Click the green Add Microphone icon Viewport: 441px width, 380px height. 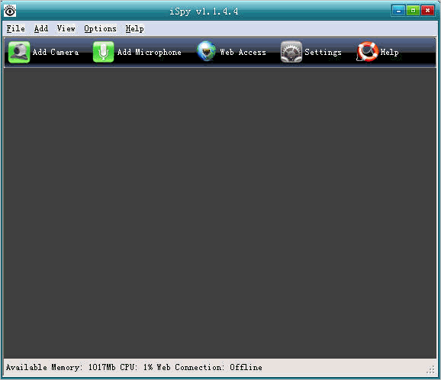tap(103, 52)
